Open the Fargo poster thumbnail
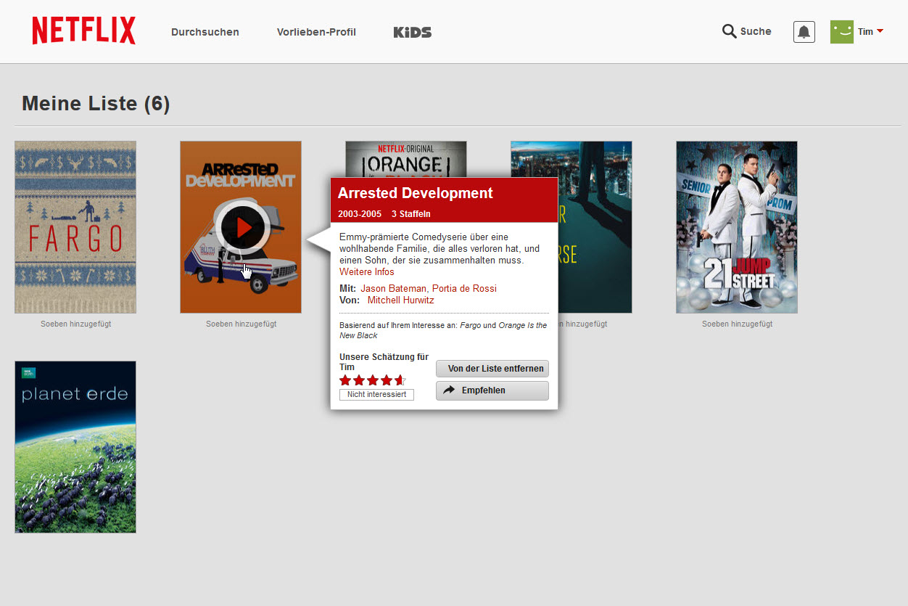The height and width of the screenshot is (606, 908). 75,227
